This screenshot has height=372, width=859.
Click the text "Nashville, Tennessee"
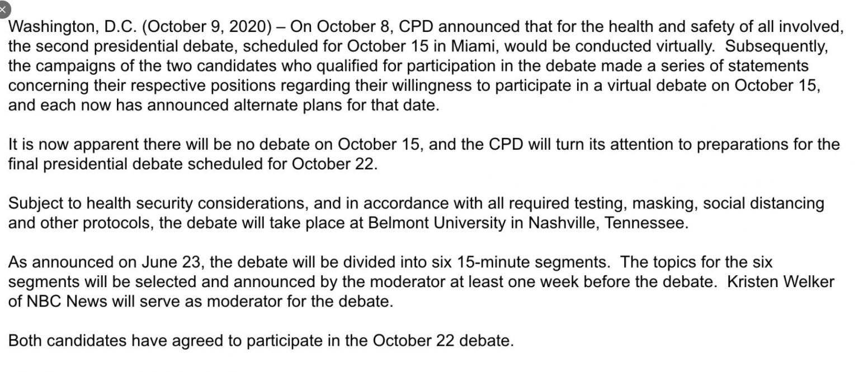point(607,223)
